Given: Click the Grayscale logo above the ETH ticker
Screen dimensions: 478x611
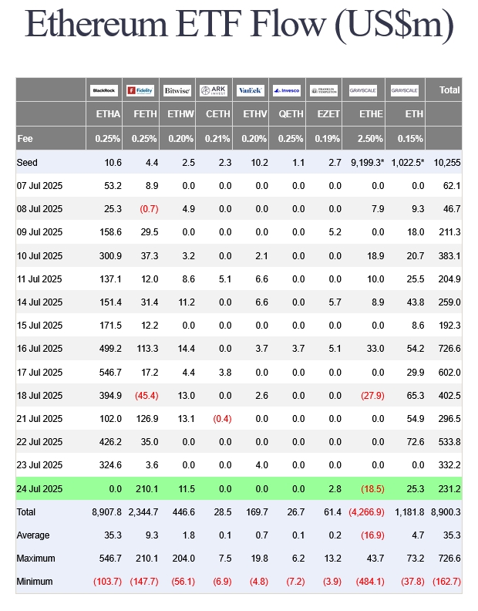Looking at the screenshot, I should tap(405, 90).
